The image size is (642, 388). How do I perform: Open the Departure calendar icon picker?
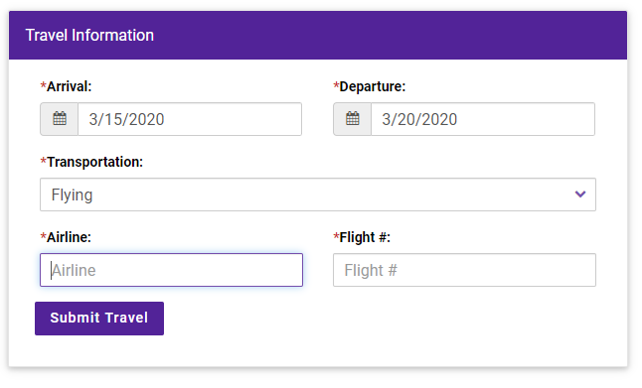[352, 119]
